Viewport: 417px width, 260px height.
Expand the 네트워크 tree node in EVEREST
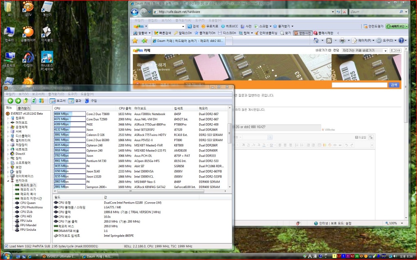click(x=8, y=149)
